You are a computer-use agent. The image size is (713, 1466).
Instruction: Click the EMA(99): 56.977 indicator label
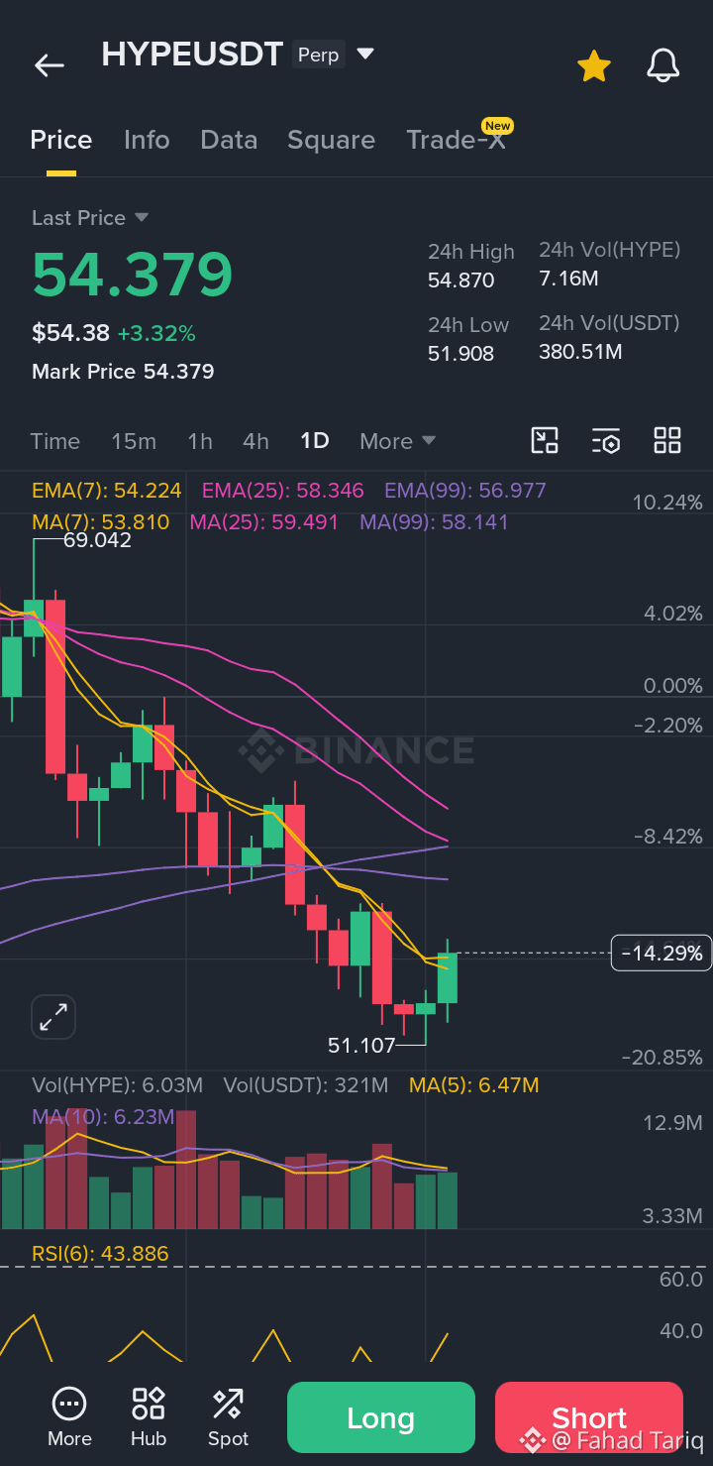coord(465,491)
